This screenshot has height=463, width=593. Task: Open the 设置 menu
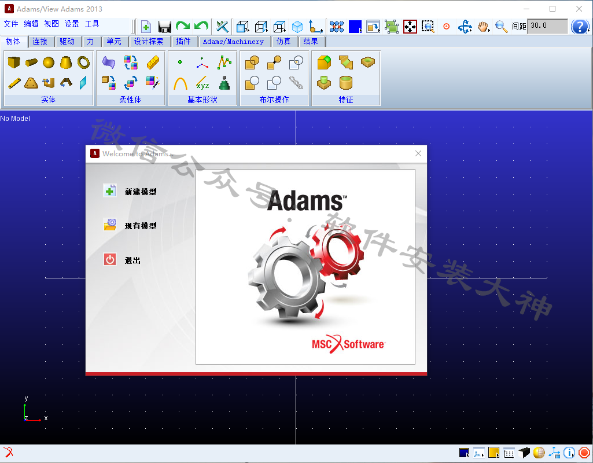point(72,24)
